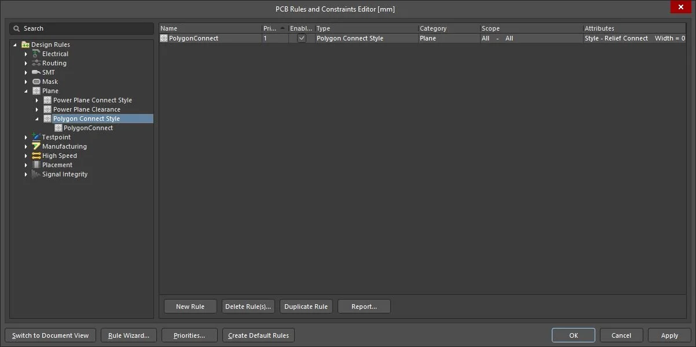Click the Design Rules root icon

coord(25,44)
